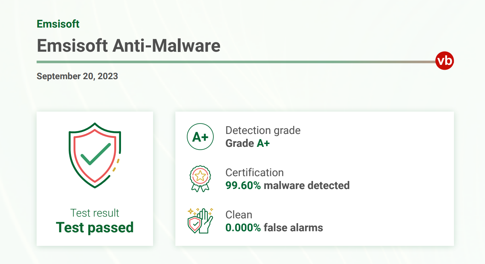
Task: Click the Clean heading
Action: (x=239, y=215)
